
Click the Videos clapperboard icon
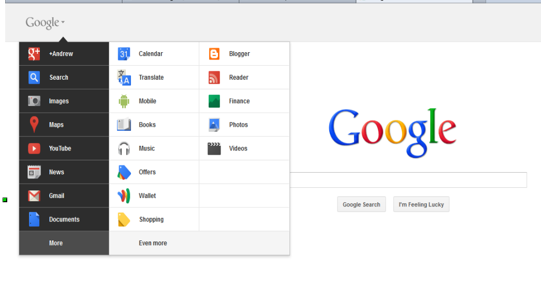[x=214, y=148]
